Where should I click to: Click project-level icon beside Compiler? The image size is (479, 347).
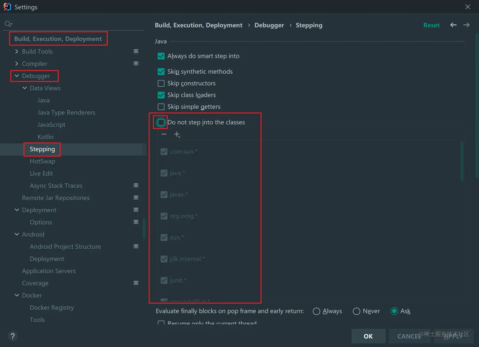pyautogui.click(x=136, y=64)
